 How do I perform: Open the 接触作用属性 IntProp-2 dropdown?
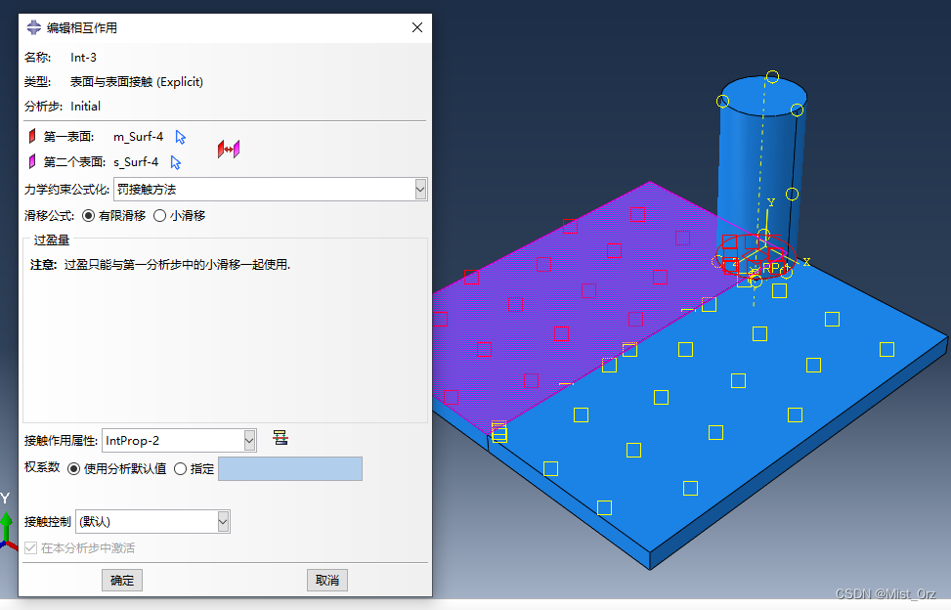[x=249, y=441]
